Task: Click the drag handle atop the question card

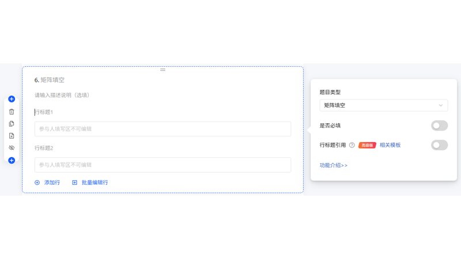Action: 163,70
